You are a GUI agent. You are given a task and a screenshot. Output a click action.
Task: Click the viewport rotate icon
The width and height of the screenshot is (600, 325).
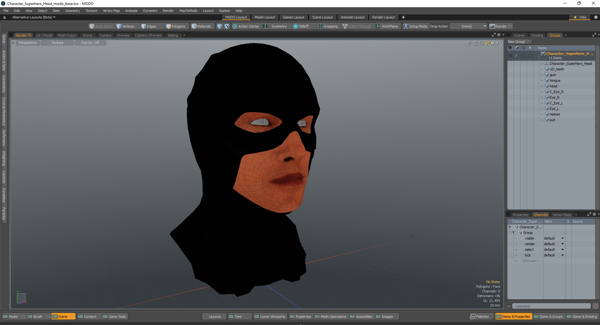pyautogui.click(x=475, y=43)
